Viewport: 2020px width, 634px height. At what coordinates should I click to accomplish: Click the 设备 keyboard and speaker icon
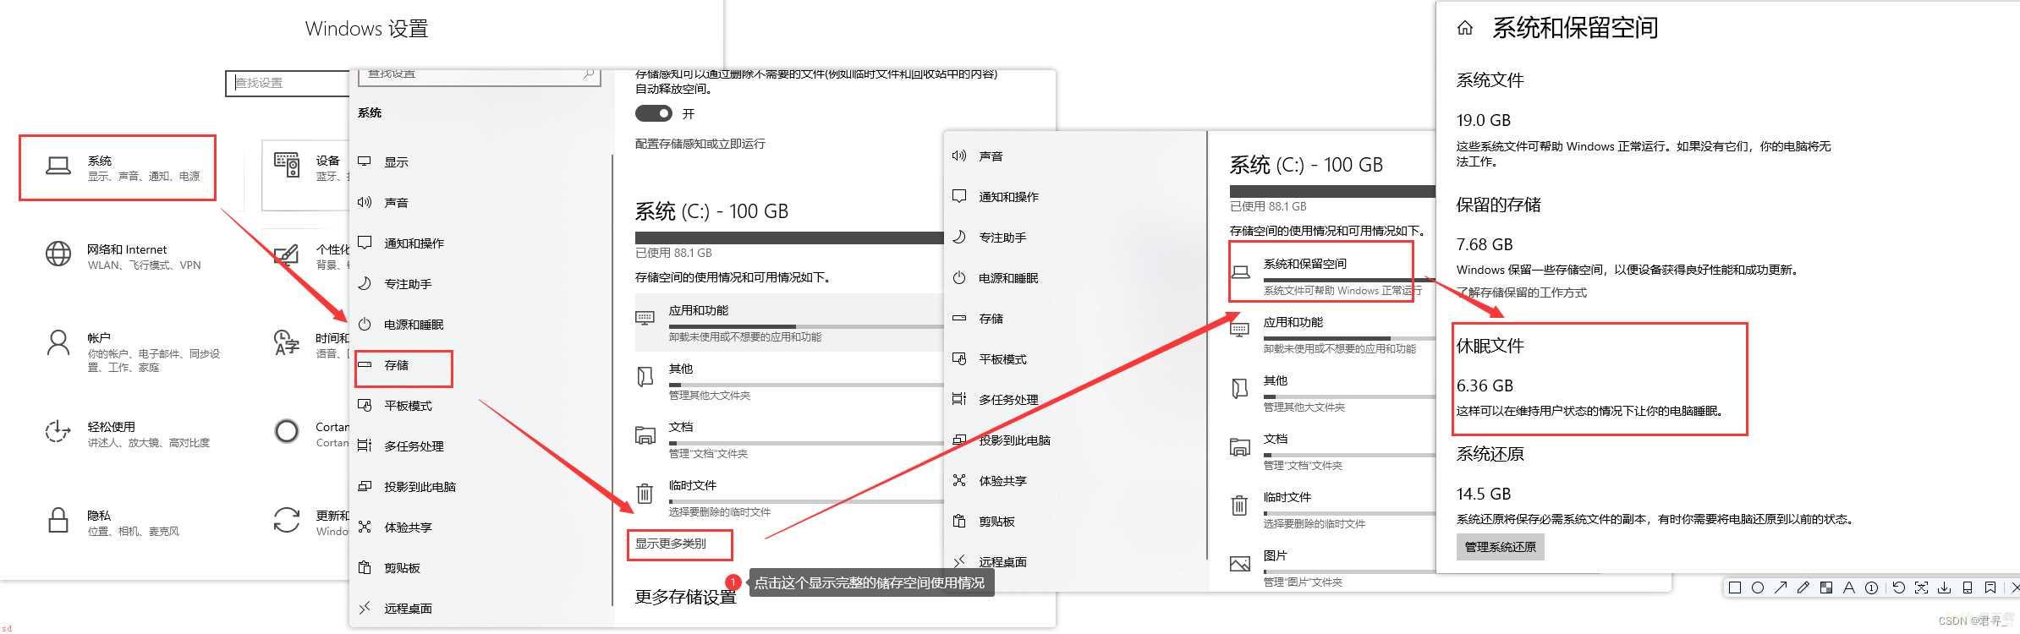click(x=287, y=164)
